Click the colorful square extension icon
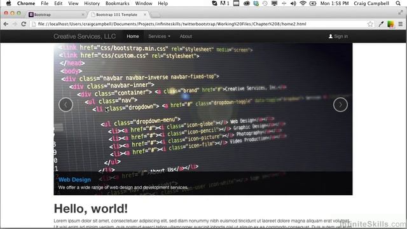The image size is (407, 229). 390,24
